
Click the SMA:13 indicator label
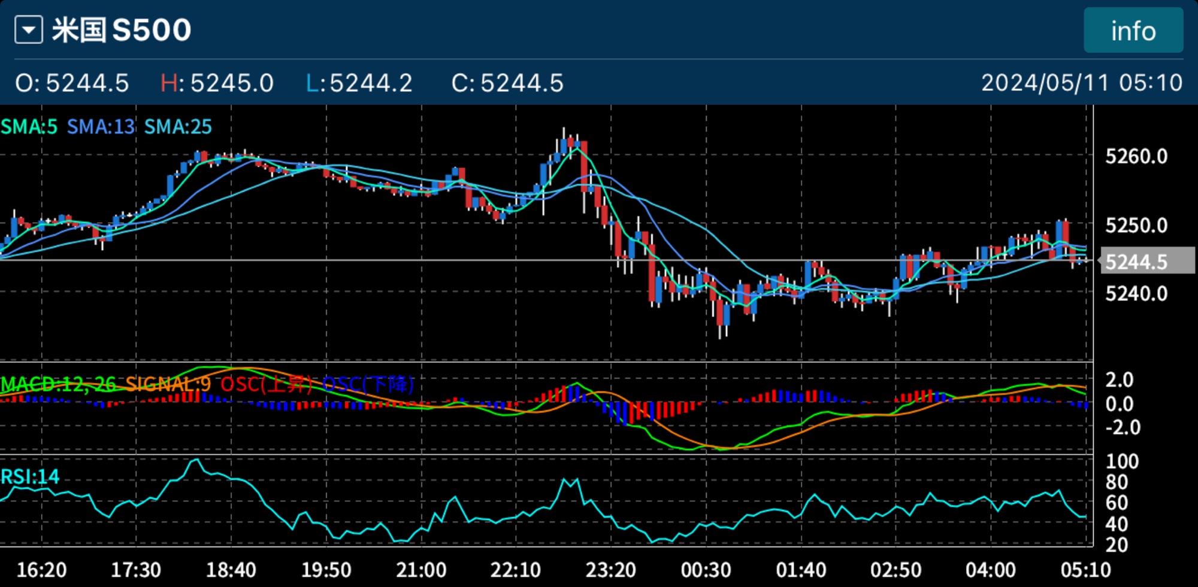[x=101, y=127]
